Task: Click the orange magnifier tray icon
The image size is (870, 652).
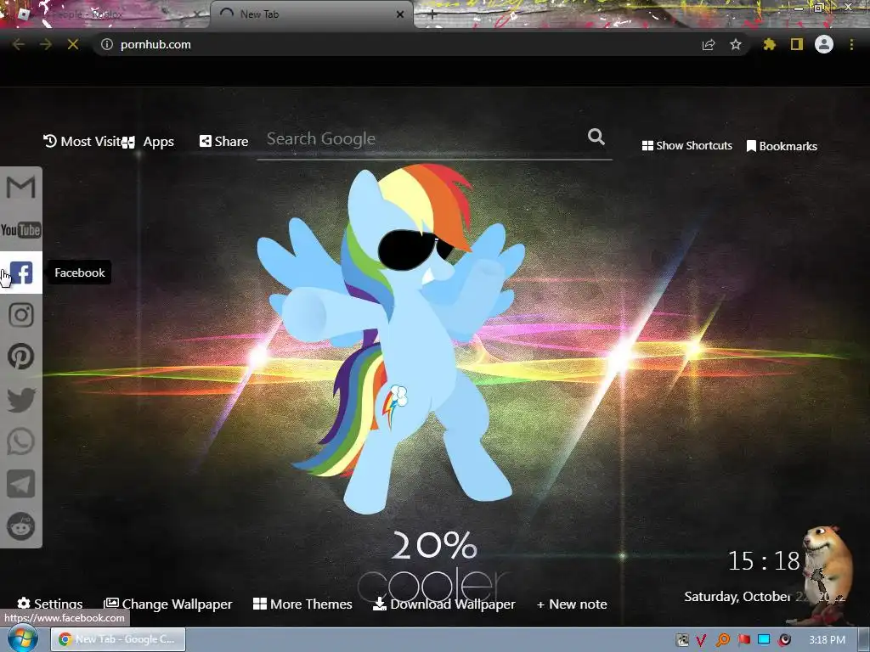Action: 723,640
